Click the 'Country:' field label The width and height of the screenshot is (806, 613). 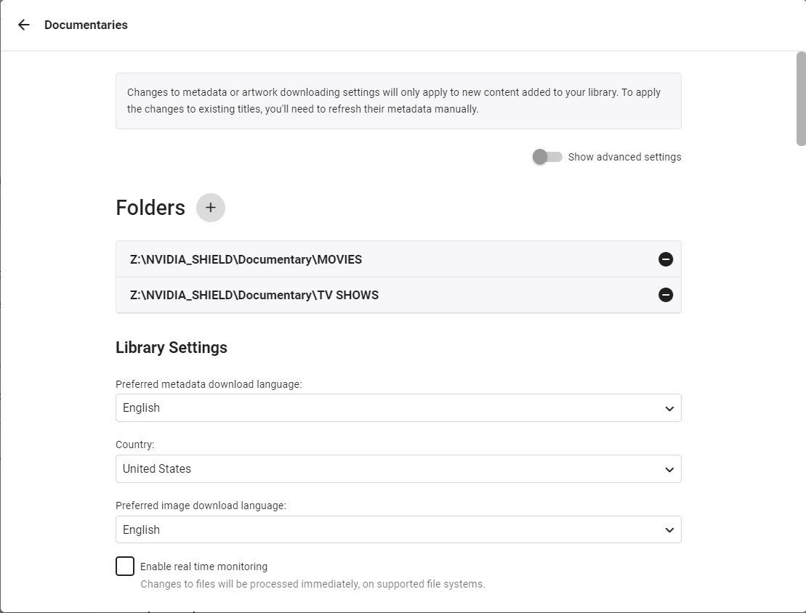tap(135, 444)
